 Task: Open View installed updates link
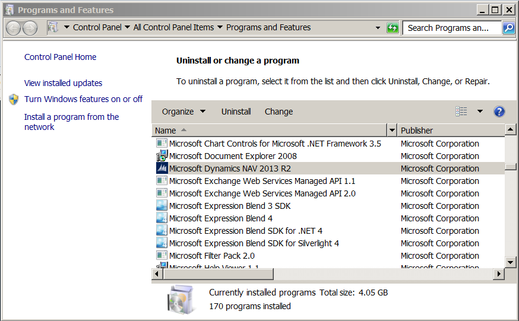[63, 83]
